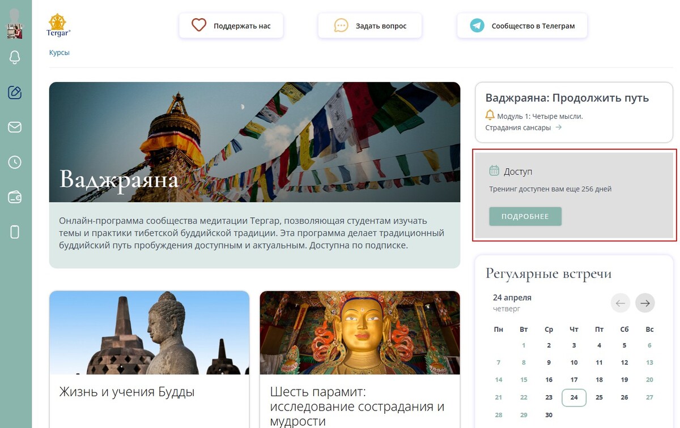Open Жизнь и учения Будды course card
The width and height of the screenshot is (680, 428).
(149, 359)
